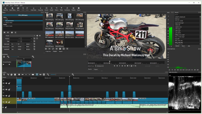Add a filter with the plus button
202x114 pixels.
pyautogui.click(x=5, y=32)
